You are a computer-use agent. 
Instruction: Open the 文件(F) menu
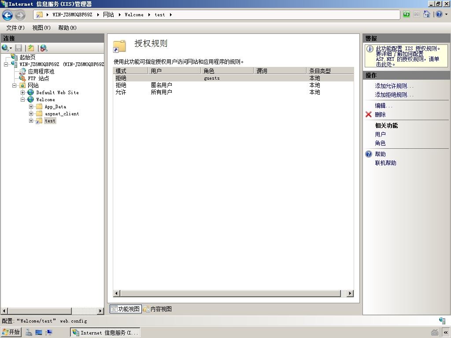click(x=15, y=28)
